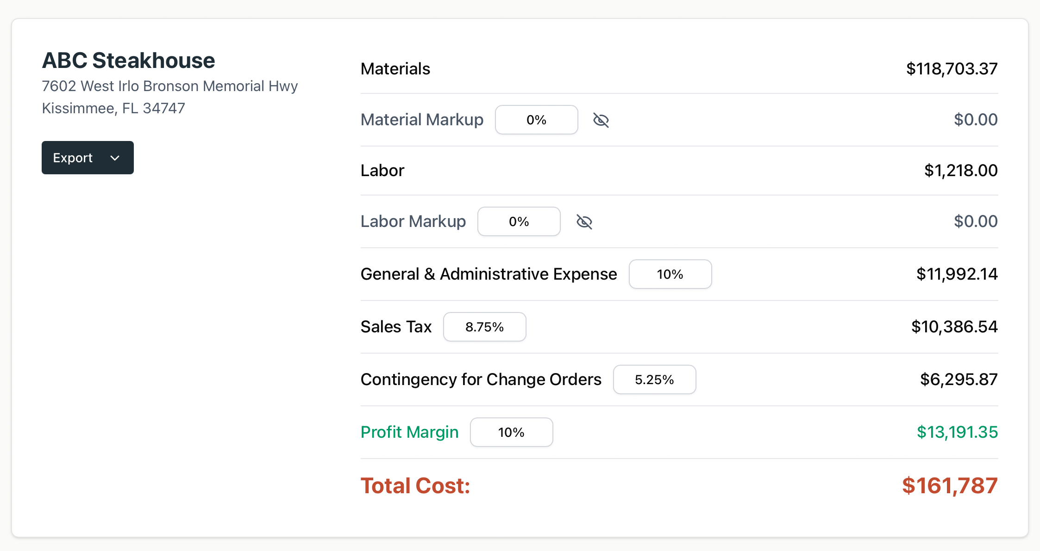Expand the Export button chevron

(114, 158)
